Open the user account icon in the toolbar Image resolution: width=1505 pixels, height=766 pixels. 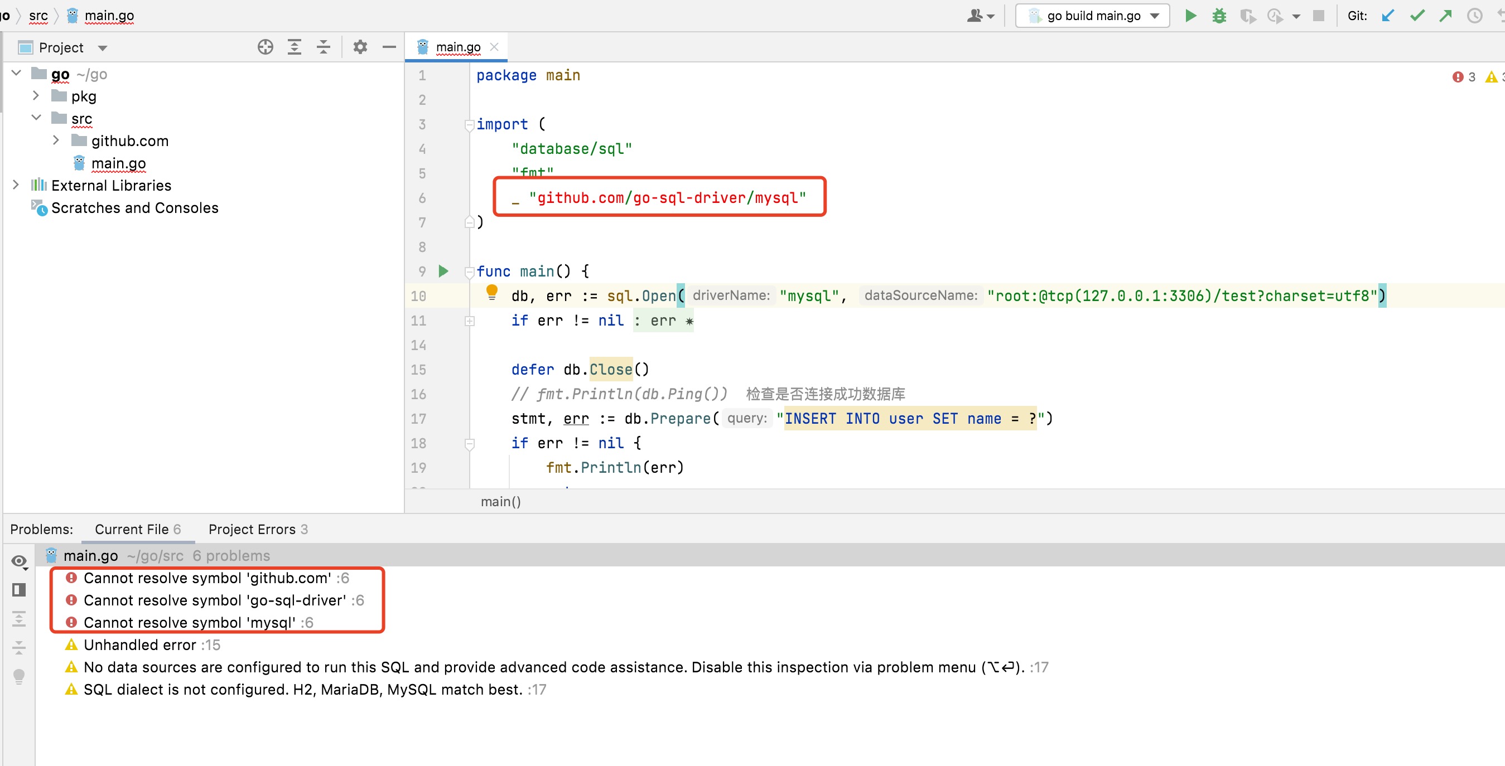pyautogui.click(x=980, y=16)
